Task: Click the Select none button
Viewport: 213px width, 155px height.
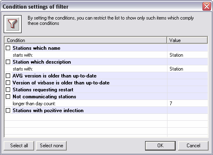Action: (x=52, y=146)
